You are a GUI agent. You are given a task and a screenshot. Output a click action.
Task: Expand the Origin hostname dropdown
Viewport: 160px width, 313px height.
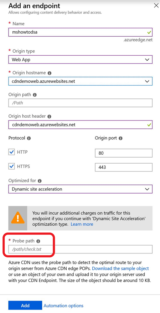tap(81, 81)
